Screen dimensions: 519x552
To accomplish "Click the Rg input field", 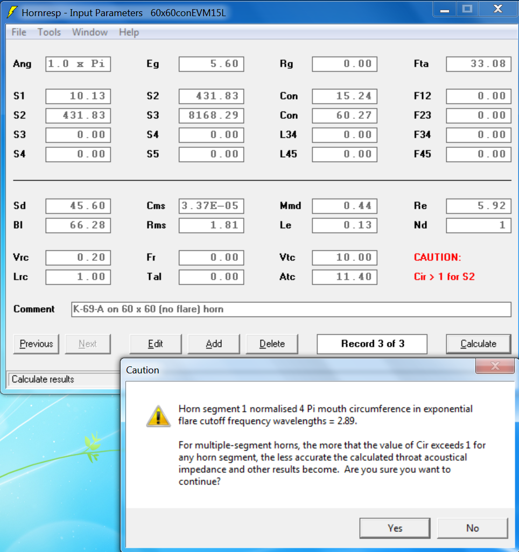I will (345, 64).
